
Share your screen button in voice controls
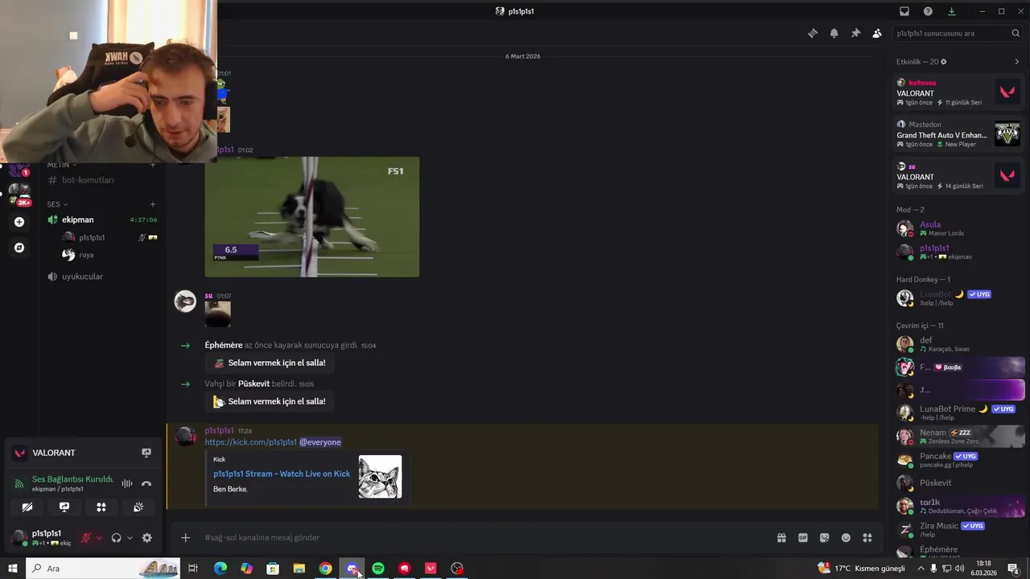pos(64,507)
